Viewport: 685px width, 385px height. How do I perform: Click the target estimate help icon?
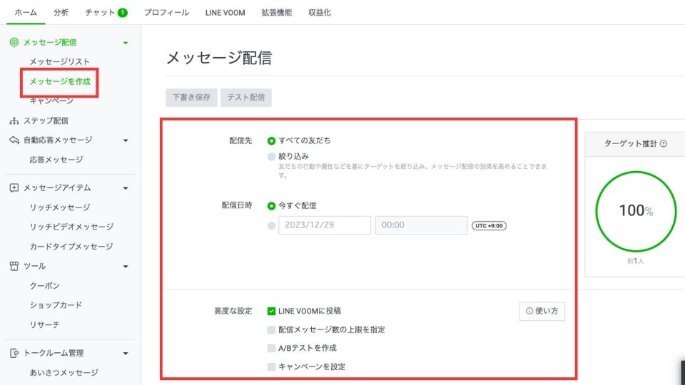pyautogui.click(x=663, y=143)
